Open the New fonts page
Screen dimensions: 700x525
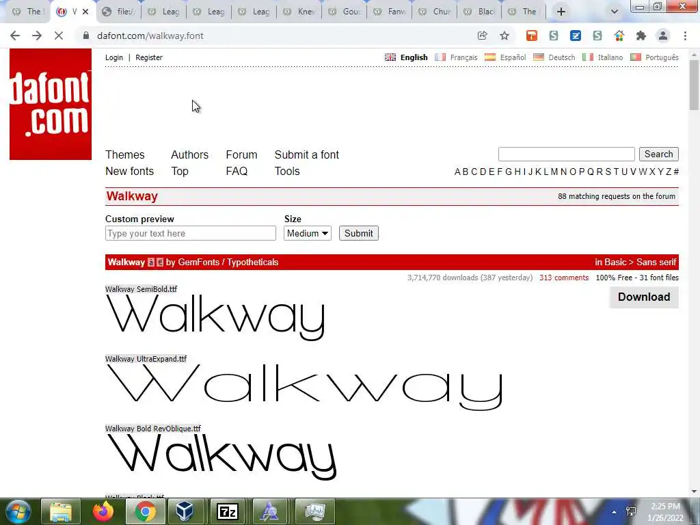(x=129, y=171)
